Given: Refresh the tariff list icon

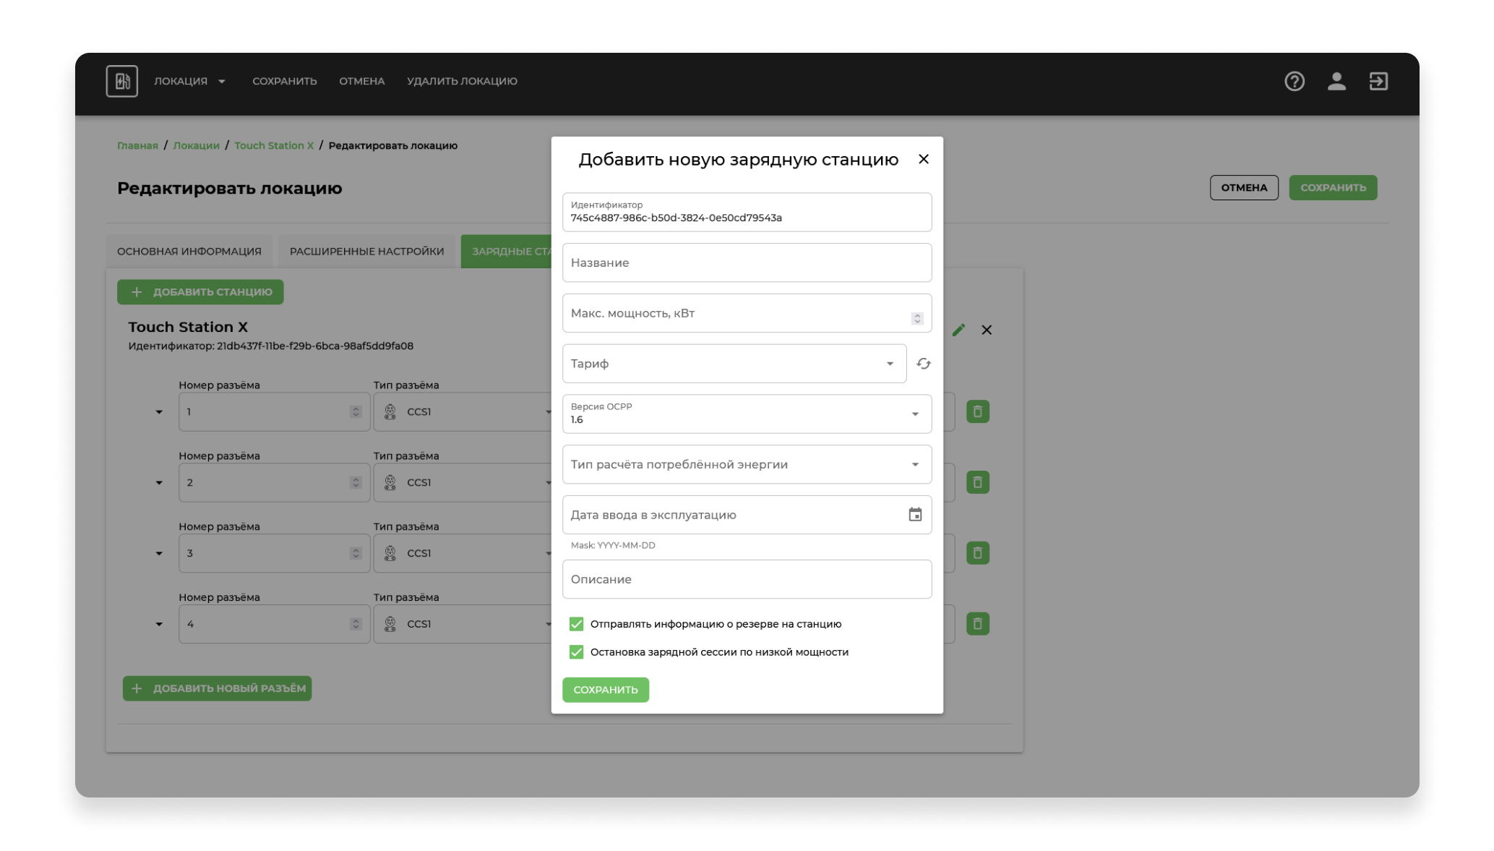Looking at the screenshot, I should coord(923,364).
